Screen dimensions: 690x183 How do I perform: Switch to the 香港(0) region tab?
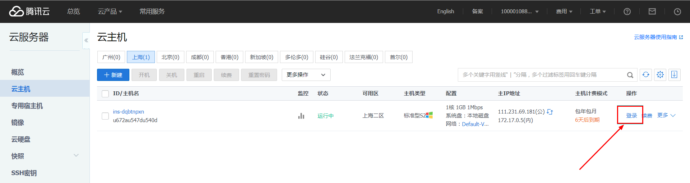(229, 57)
